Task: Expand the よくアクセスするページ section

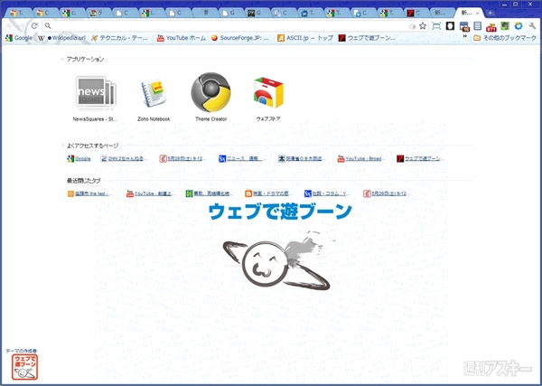Action: coord(62,146)
